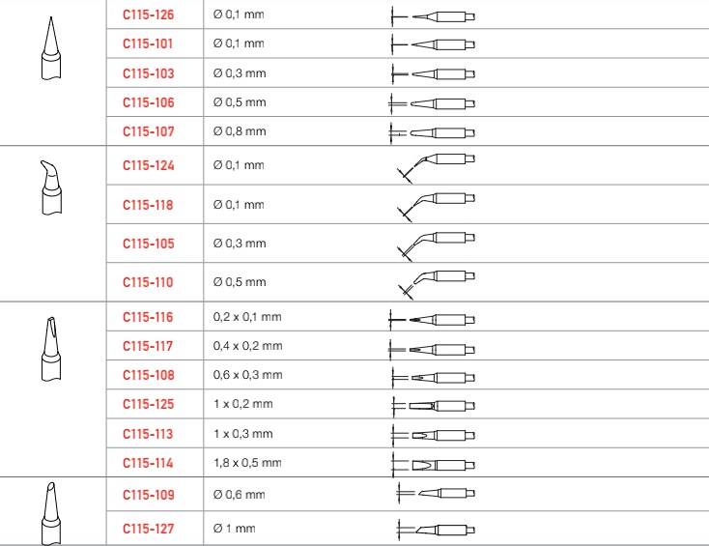
Task: Click the conical tip illustration on the left
Action: point(51,48)
